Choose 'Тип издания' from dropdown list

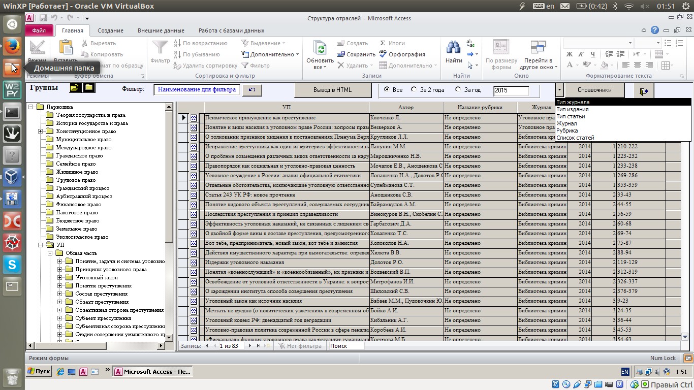pyautogui.click(x=572, y=109)
